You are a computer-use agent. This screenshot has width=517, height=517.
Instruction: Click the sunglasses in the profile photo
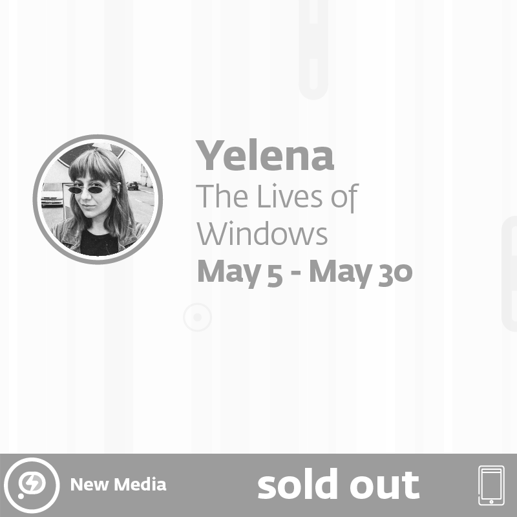(x=86, y=189)
